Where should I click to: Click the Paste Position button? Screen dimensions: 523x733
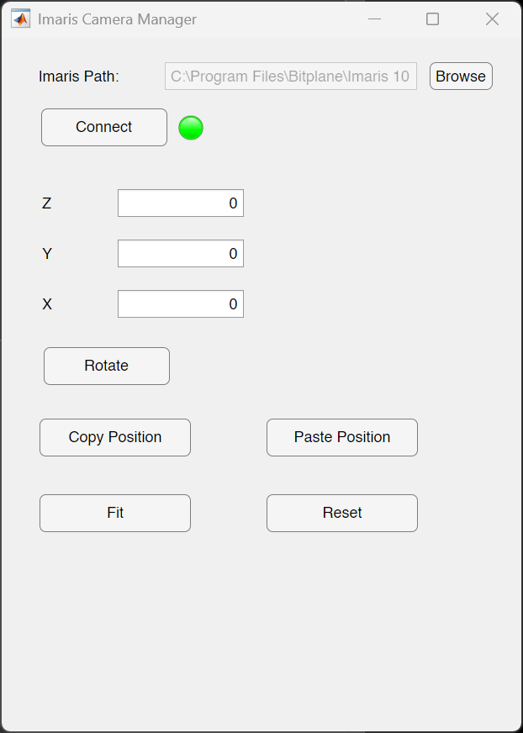[x=342, y=438]
